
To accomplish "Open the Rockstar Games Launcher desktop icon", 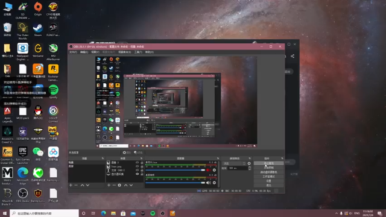I will (53, 72).
